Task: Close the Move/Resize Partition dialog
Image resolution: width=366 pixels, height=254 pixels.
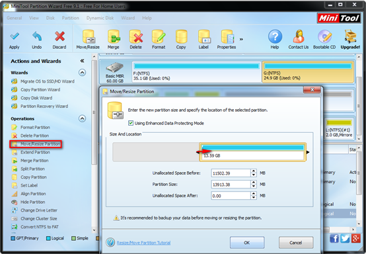Action: tap(312, 90)
